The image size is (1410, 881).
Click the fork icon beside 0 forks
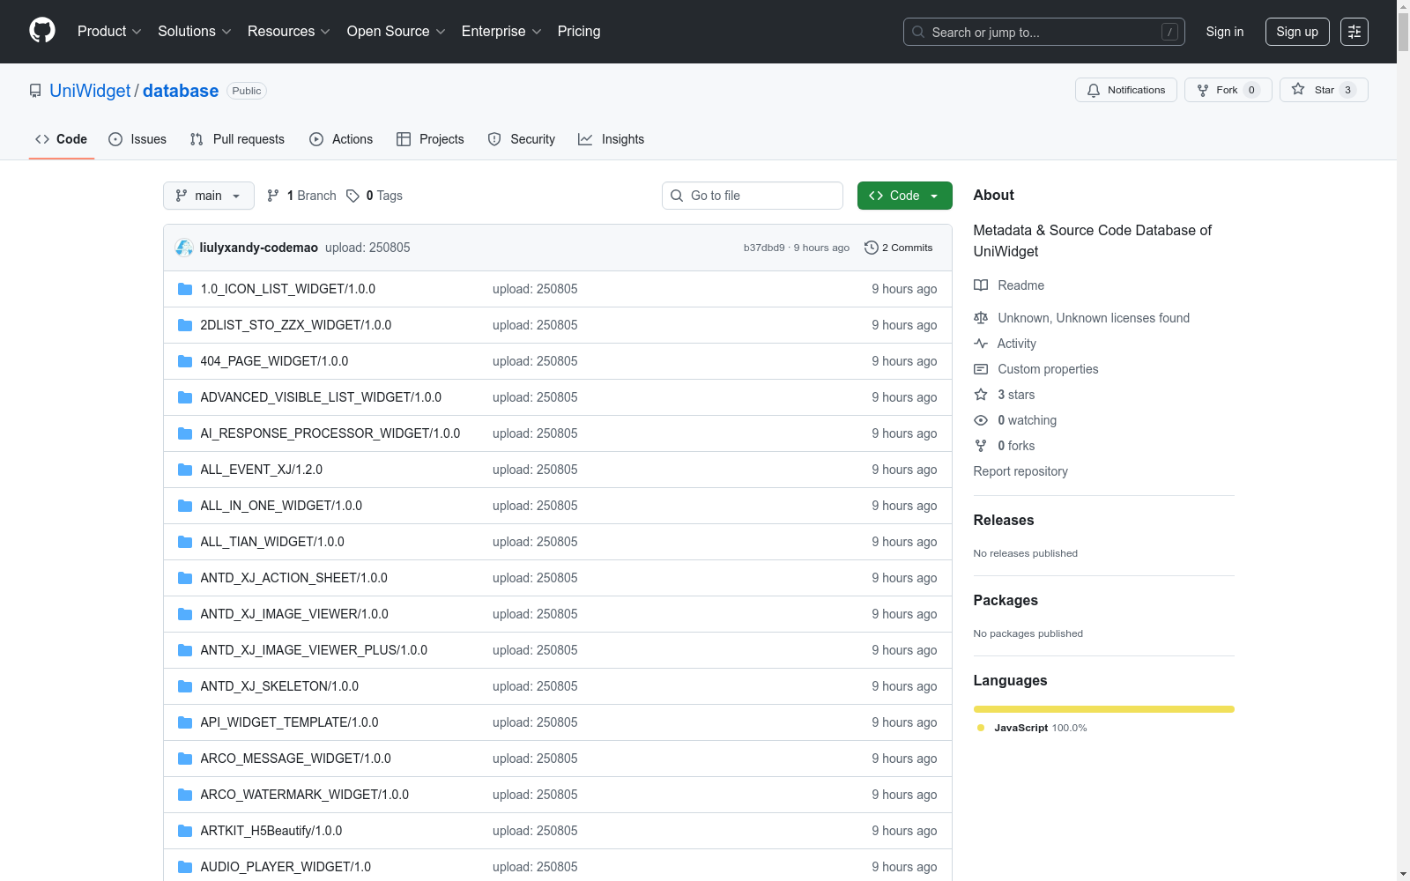pos(981,446)
